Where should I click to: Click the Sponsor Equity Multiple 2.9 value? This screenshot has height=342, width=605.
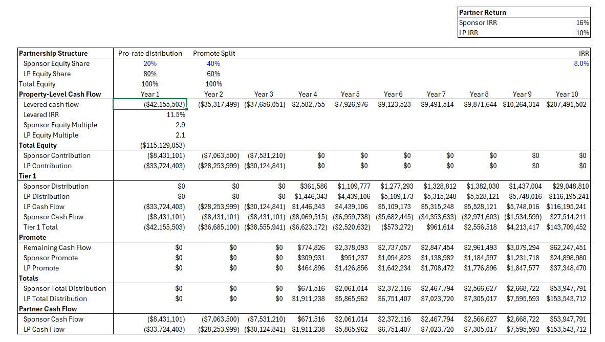[180, 125]
